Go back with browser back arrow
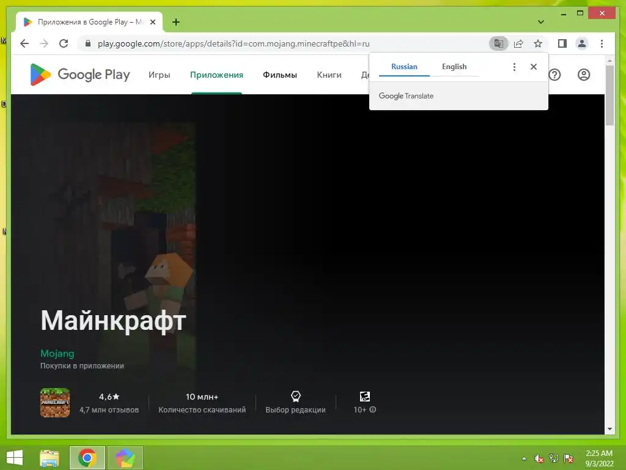The image size is (626, 470). tap(24, 43)
